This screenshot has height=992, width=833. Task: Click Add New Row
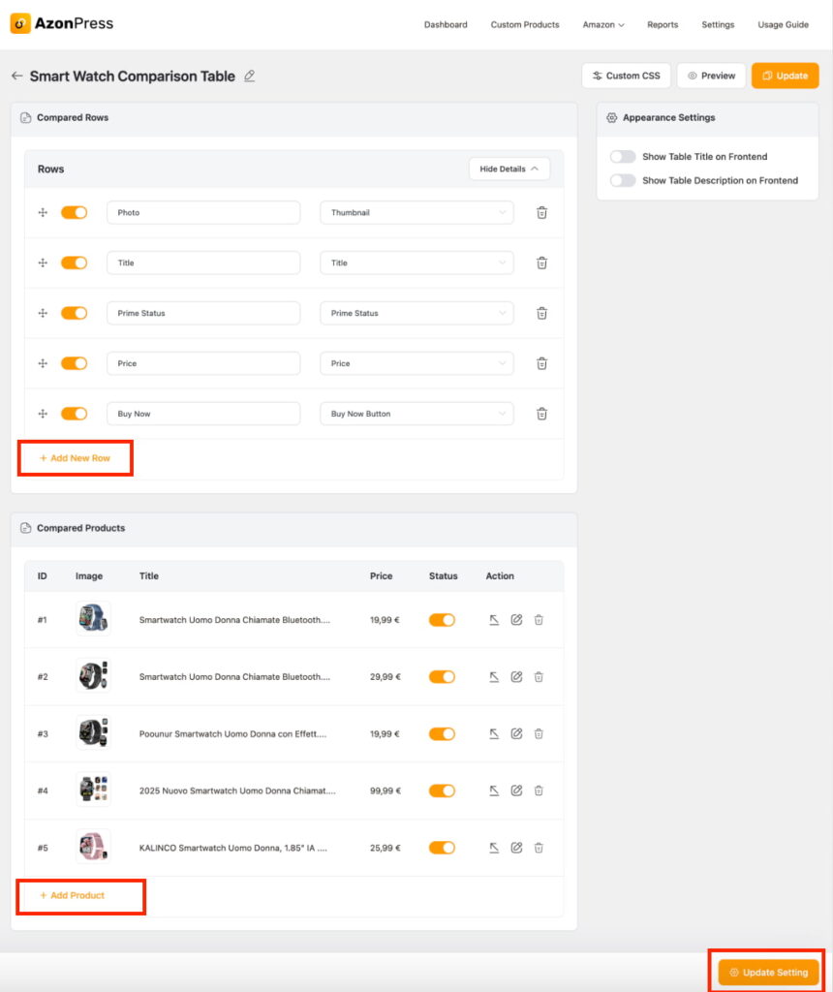coord(75,458)
